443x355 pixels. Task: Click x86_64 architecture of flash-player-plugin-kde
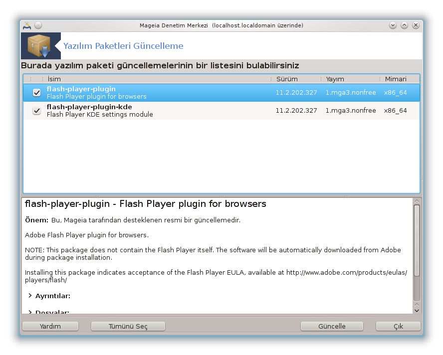pos(395,110)
